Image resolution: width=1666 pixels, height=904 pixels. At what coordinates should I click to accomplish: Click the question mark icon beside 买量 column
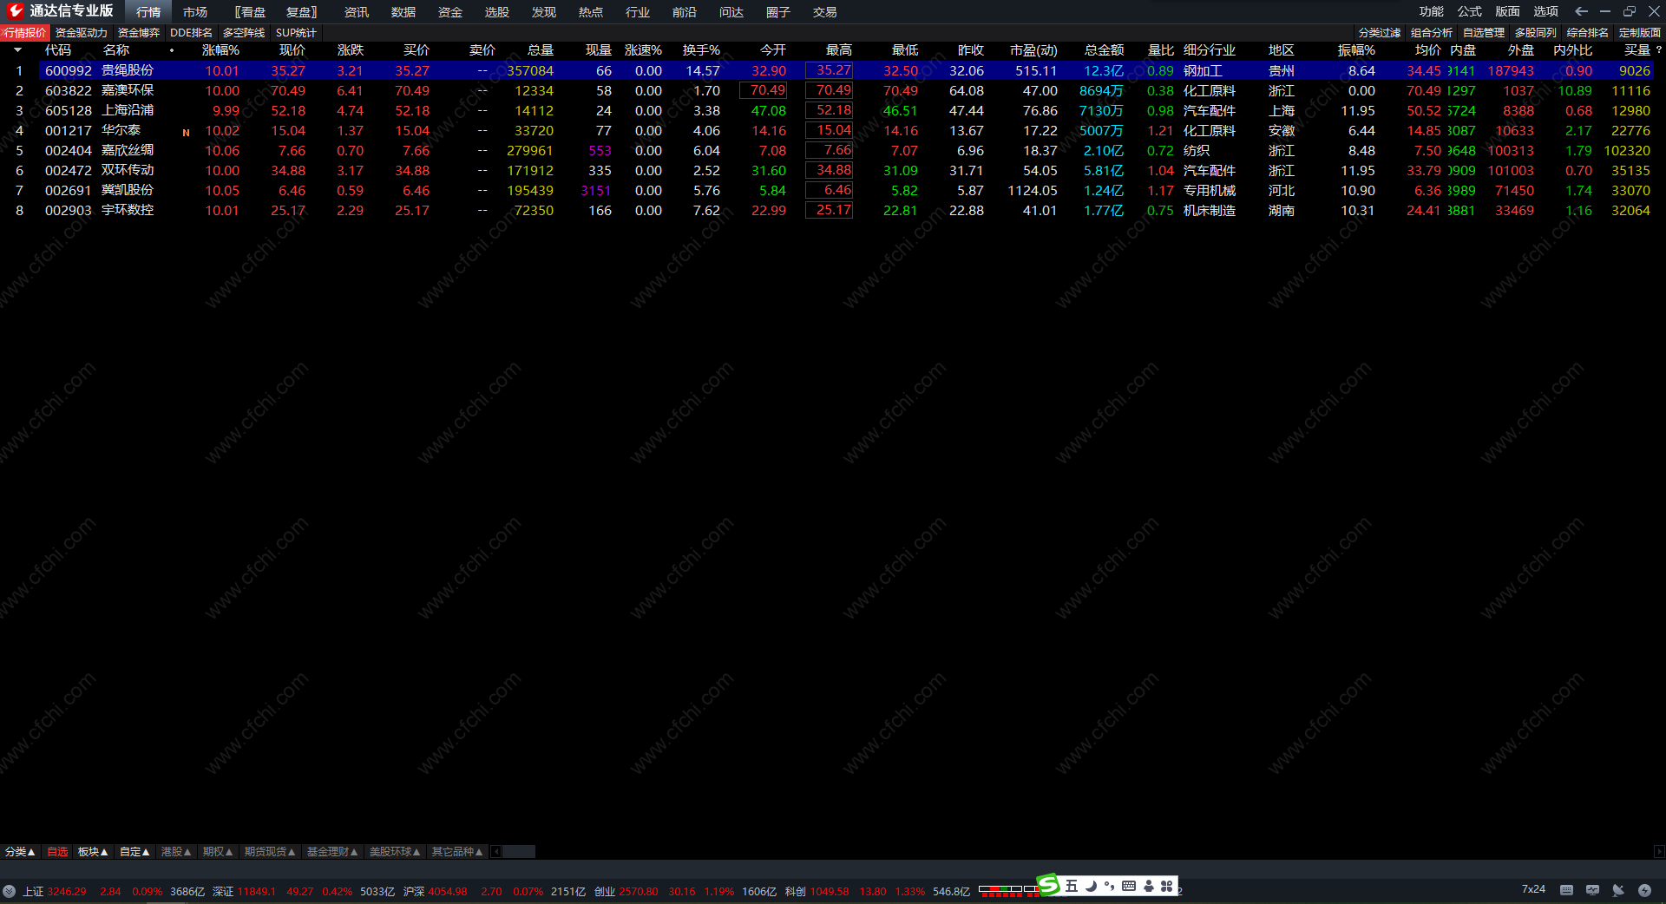[x=1658, y=50]
